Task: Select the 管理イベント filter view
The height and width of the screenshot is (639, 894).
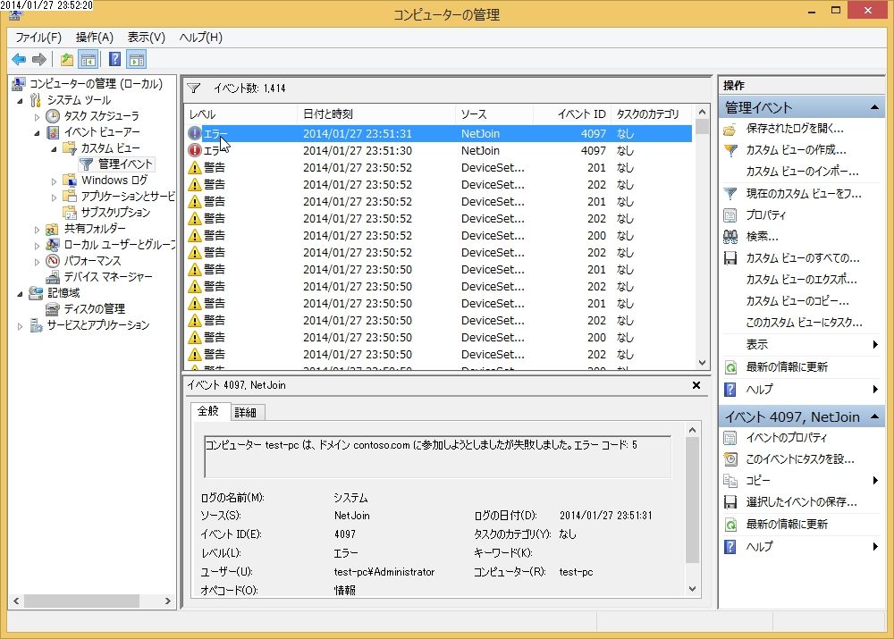Action: point(125,164)
